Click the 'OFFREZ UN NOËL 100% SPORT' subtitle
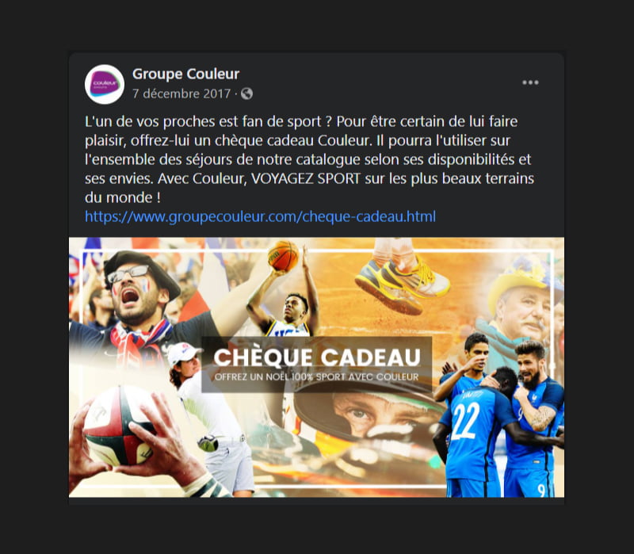The height and width of the screenshot is (554, 634). (316, 377)
